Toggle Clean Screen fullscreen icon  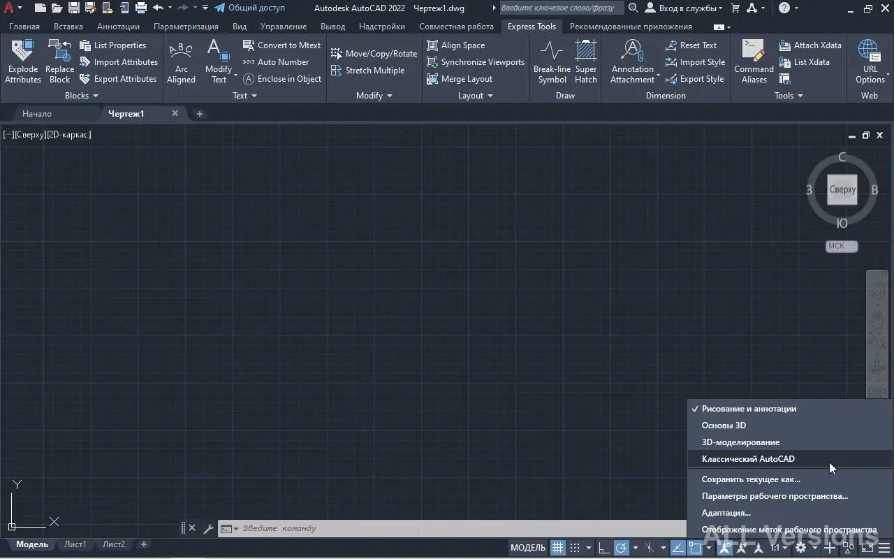(867, 548)
